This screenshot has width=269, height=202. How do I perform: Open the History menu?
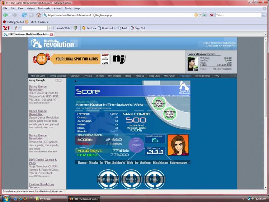[x=30, y=8]
